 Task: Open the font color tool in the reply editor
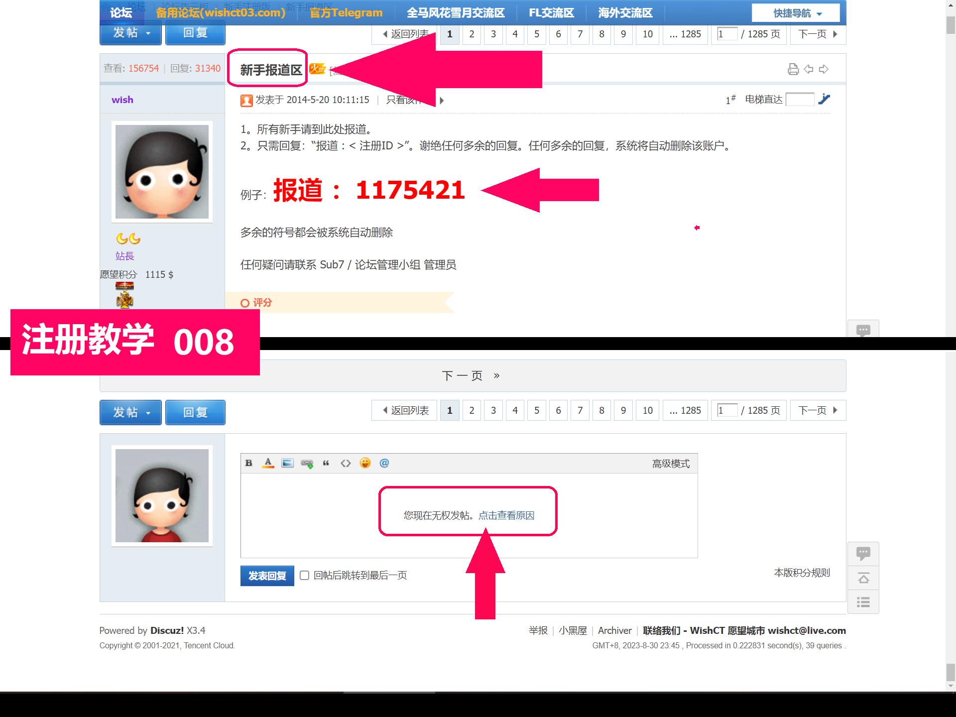pos(268,463)
